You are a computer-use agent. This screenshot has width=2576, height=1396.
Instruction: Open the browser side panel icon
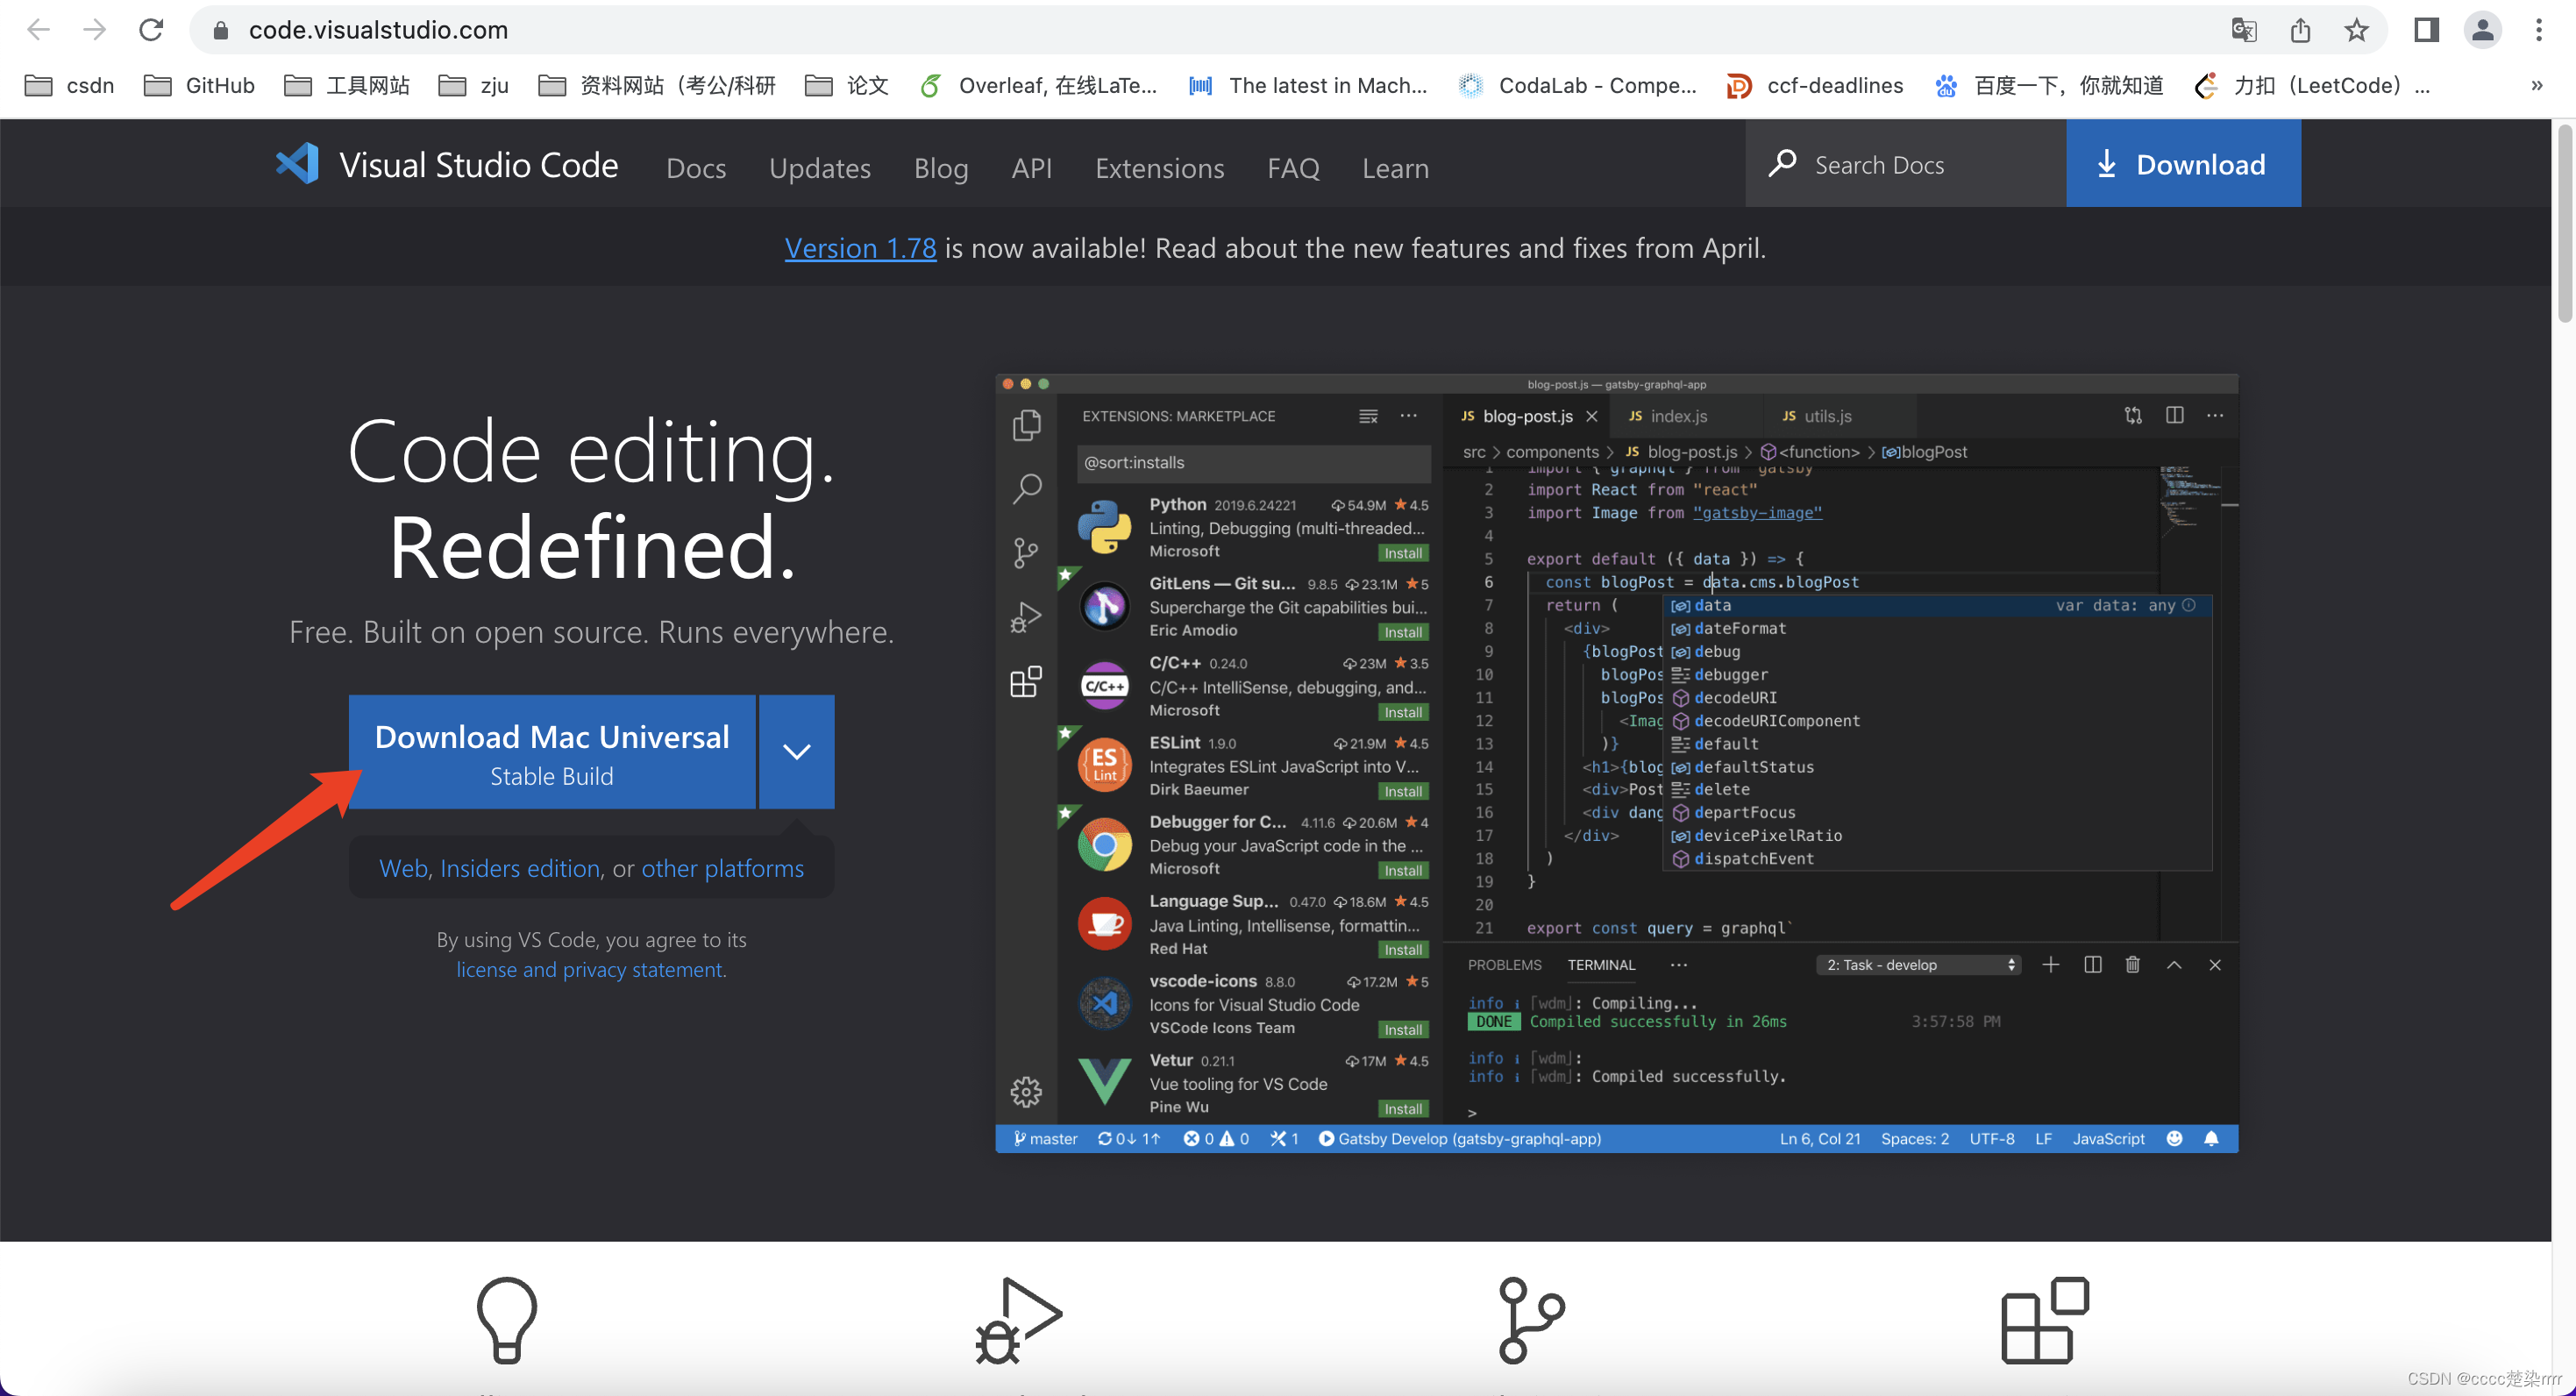tap(2426, 30)
